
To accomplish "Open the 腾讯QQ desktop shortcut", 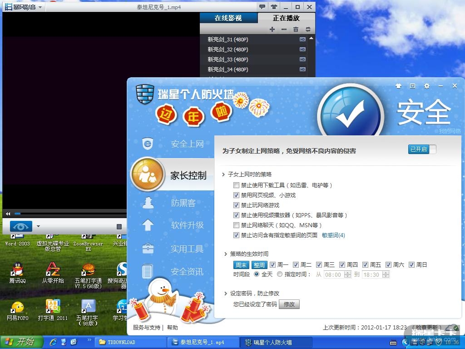I will (x=18, y=273).
